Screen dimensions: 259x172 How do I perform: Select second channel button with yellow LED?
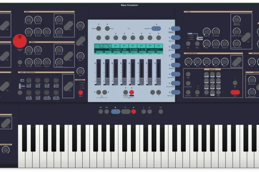[x=107, y=38]
